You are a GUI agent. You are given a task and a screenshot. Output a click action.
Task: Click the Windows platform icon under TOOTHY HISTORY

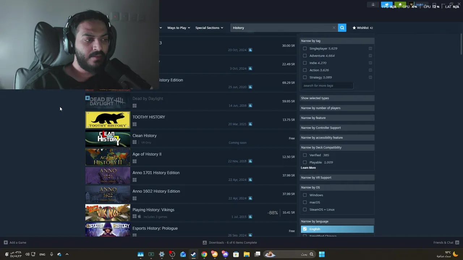tap(135, 124)
